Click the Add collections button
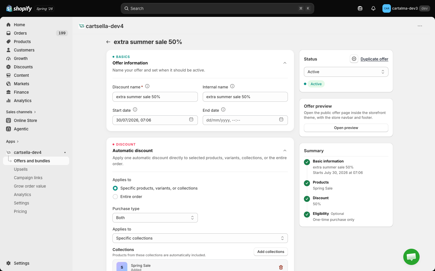435x271 pixels. 271,252
